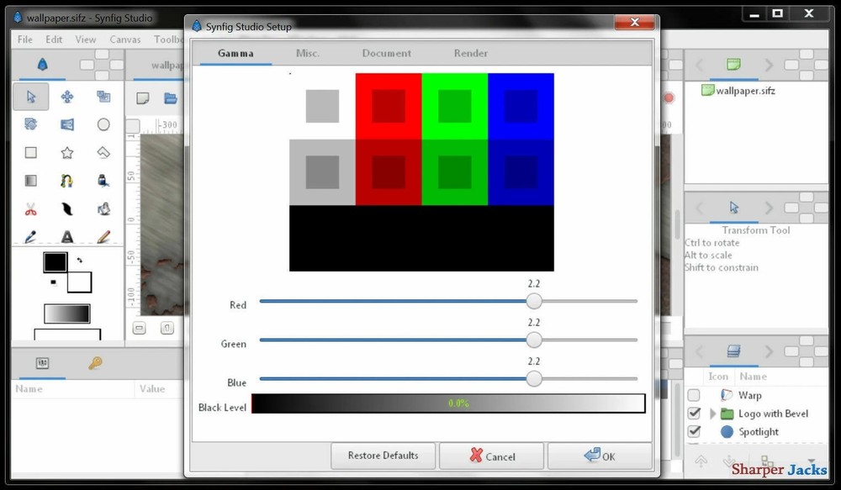Select the Gradient tool
Viewport: 841px width, 490px height.
click(x=31, y=181)
